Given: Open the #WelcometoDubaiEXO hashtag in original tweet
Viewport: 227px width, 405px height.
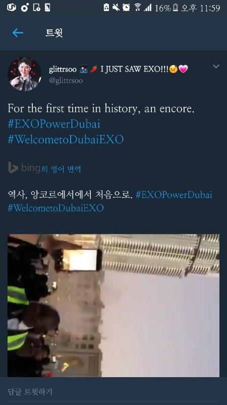Looking at the screenshot, I should point(66,140).
